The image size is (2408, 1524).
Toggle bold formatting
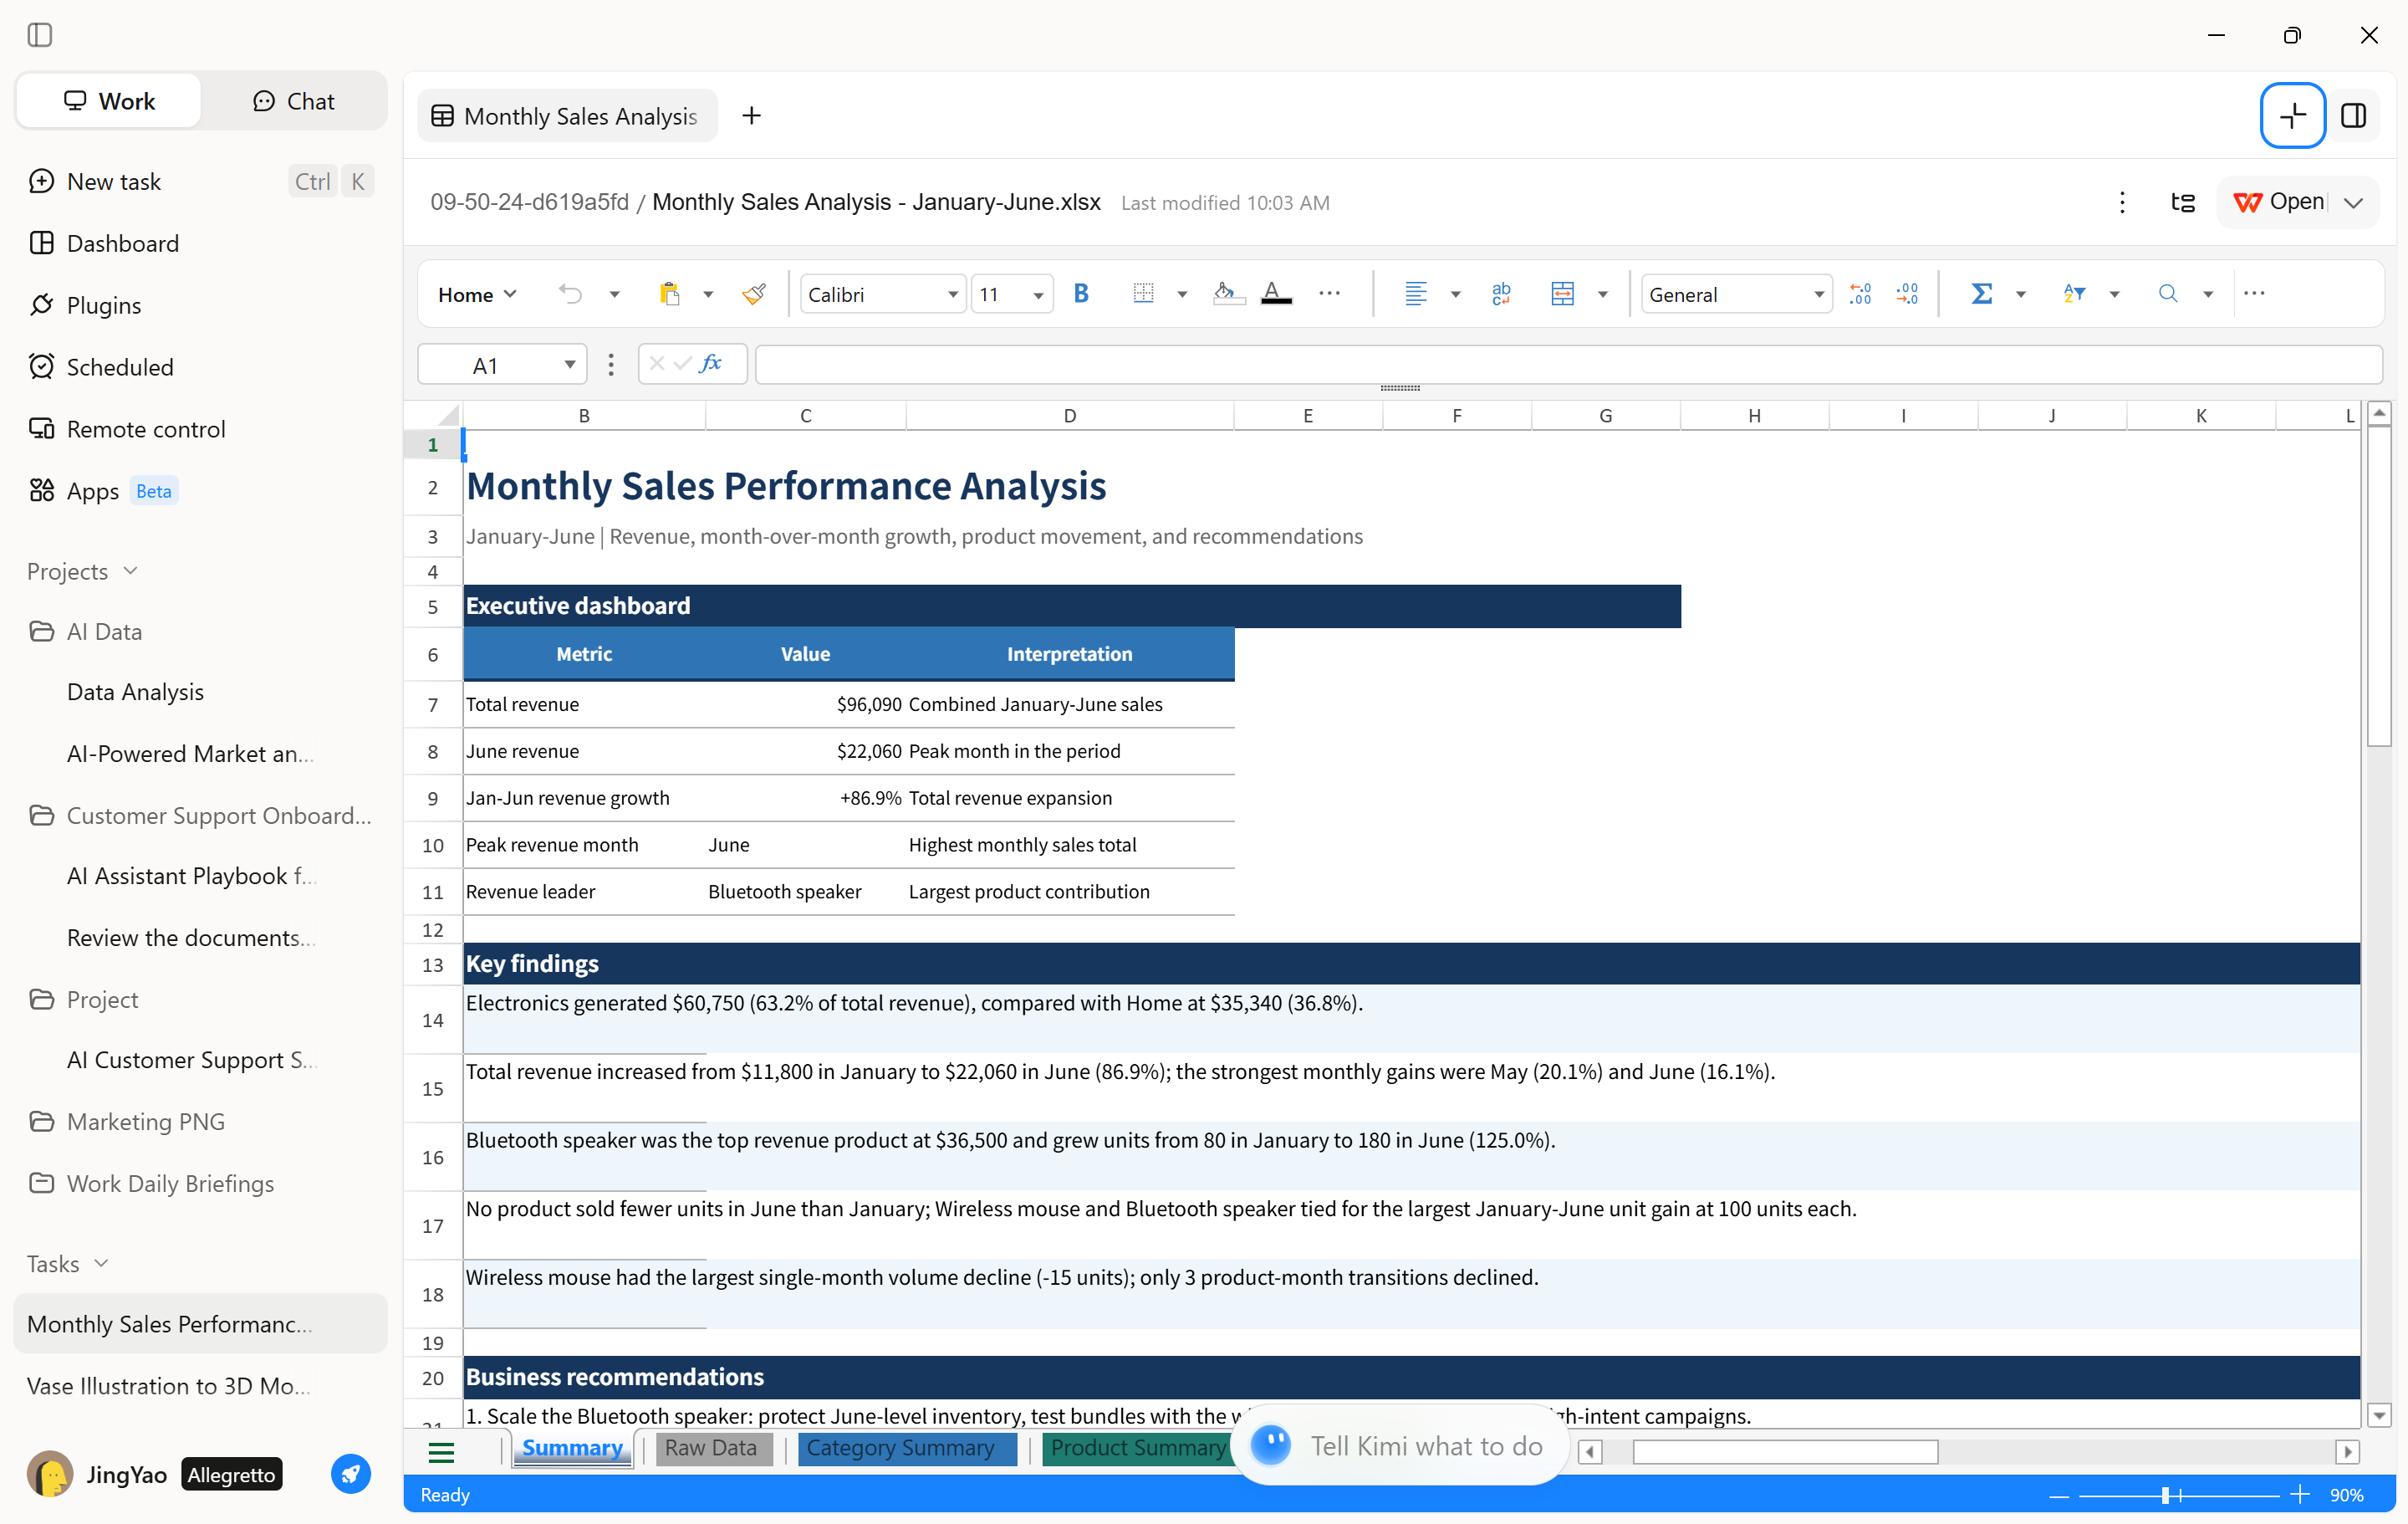1081,294
